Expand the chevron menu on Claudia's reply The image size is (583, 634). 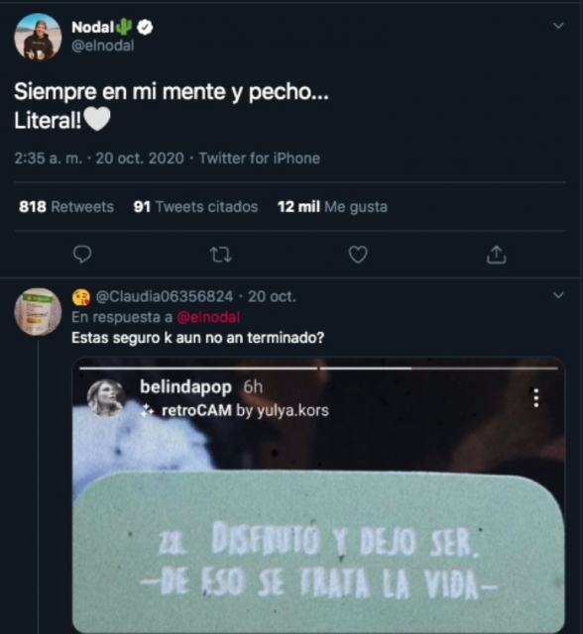tap(558, 295)
